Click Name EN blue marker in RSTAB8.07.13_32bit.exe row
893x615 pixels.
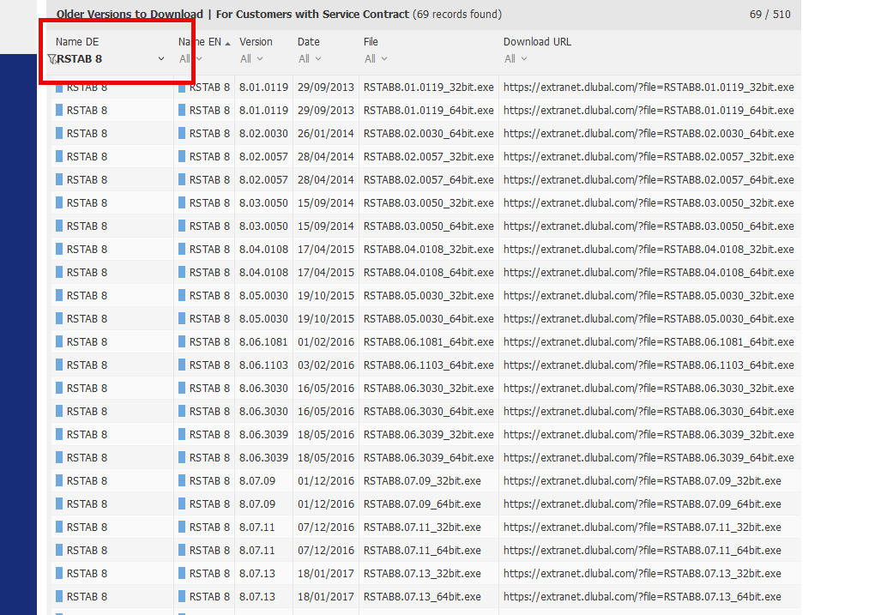pyautogui.click(x=182, y=574)
